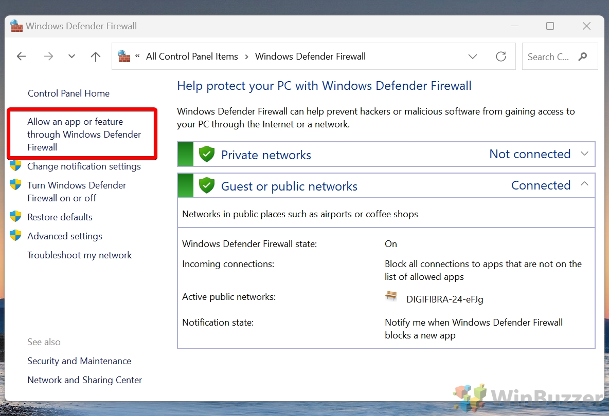Minimize the Windows Defender Firewall window

tap(515, 26)
